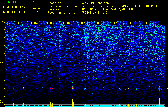168x107 pixels.
Task: Click the 0810 time marker
Action: pyautogui.click(x=162, y=23)
